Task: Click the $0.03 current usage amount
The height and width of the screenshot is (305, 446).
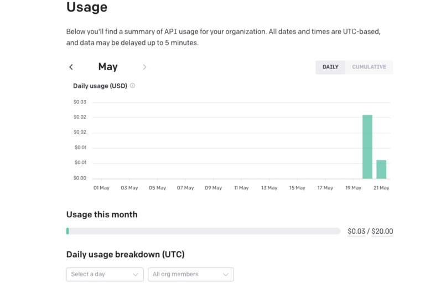Action: click(x=356, y=231)
